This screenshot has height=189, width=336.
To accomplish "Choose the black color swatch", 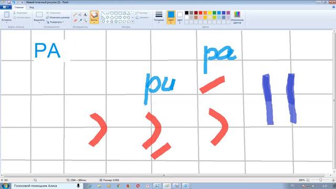I will pos(187,13).
